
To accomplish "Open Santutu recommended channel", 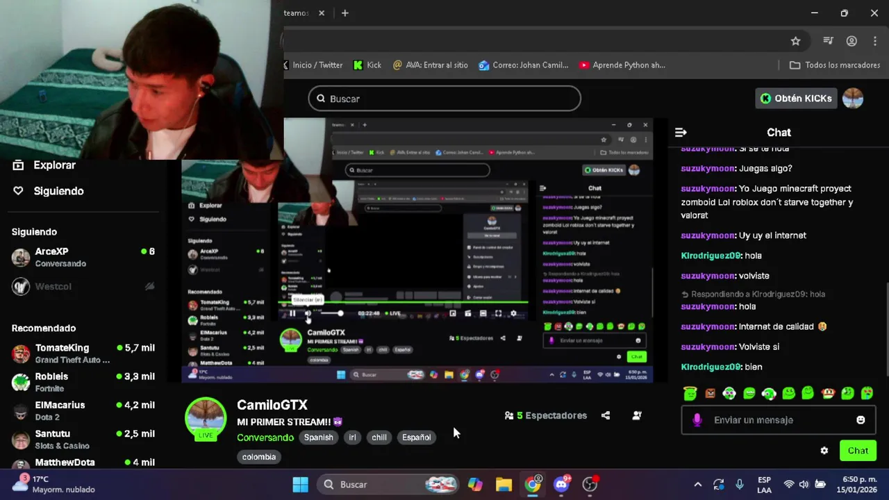I will (83, 439).
